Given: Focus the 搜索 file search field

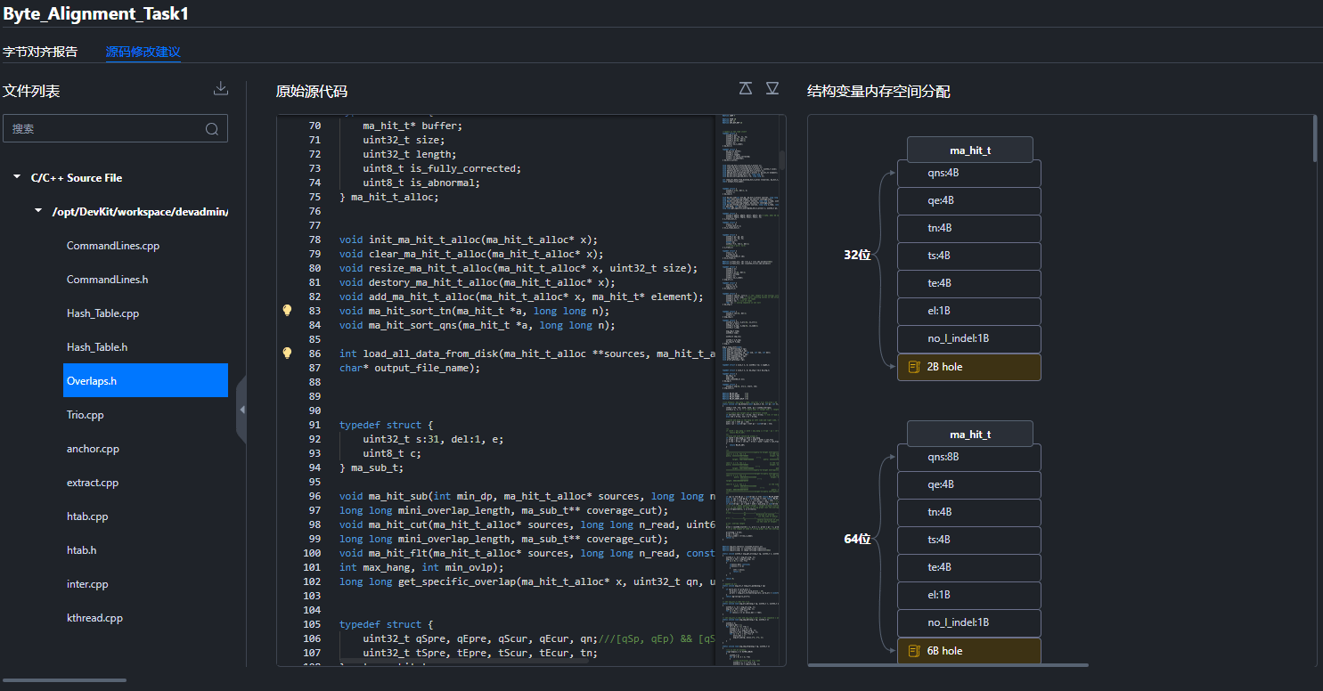Looking at the screenshot, I should point(116,128).
